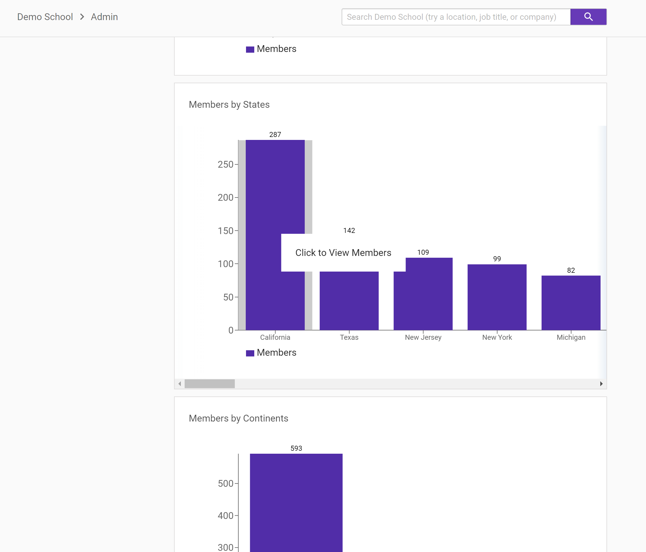The image size is (646, 552).
Task: Click the horizontal scrollbar left arrow
Action: click(x=180, y=383)
